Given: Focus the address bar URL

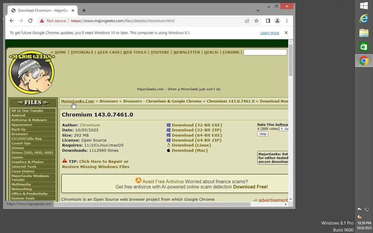Looking at the screenshot, I should pyautogui.click(x=123, y=21).
